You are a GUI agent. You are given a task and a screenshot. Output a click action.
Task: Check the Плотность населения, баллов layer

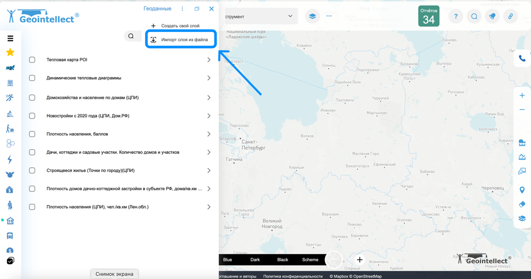32,134
